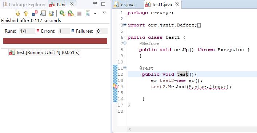Click 'public class test1 {' declaration
The height and width of the screenshot is (133, 257).
tap(156, 37)
